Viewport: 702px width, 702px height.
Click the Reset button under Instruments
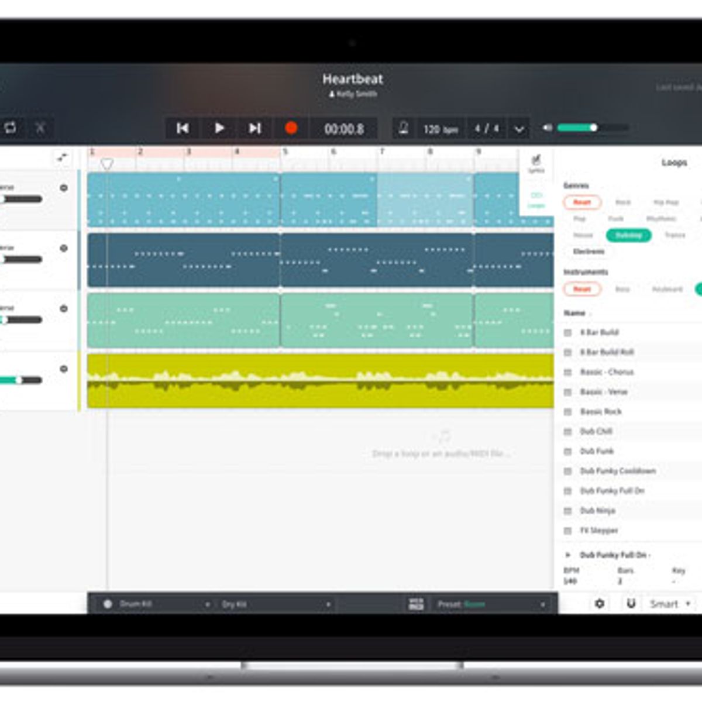pos(582,289)
